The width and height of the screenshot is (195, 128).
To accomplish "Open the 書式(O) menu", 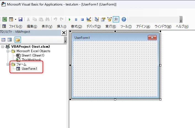I will [76, 26].
